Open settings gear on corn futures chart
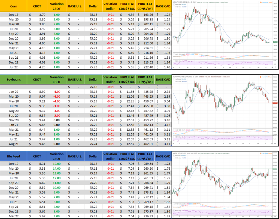Image resolution: width=279 pixels, height=219 pixels. [275, 67]
